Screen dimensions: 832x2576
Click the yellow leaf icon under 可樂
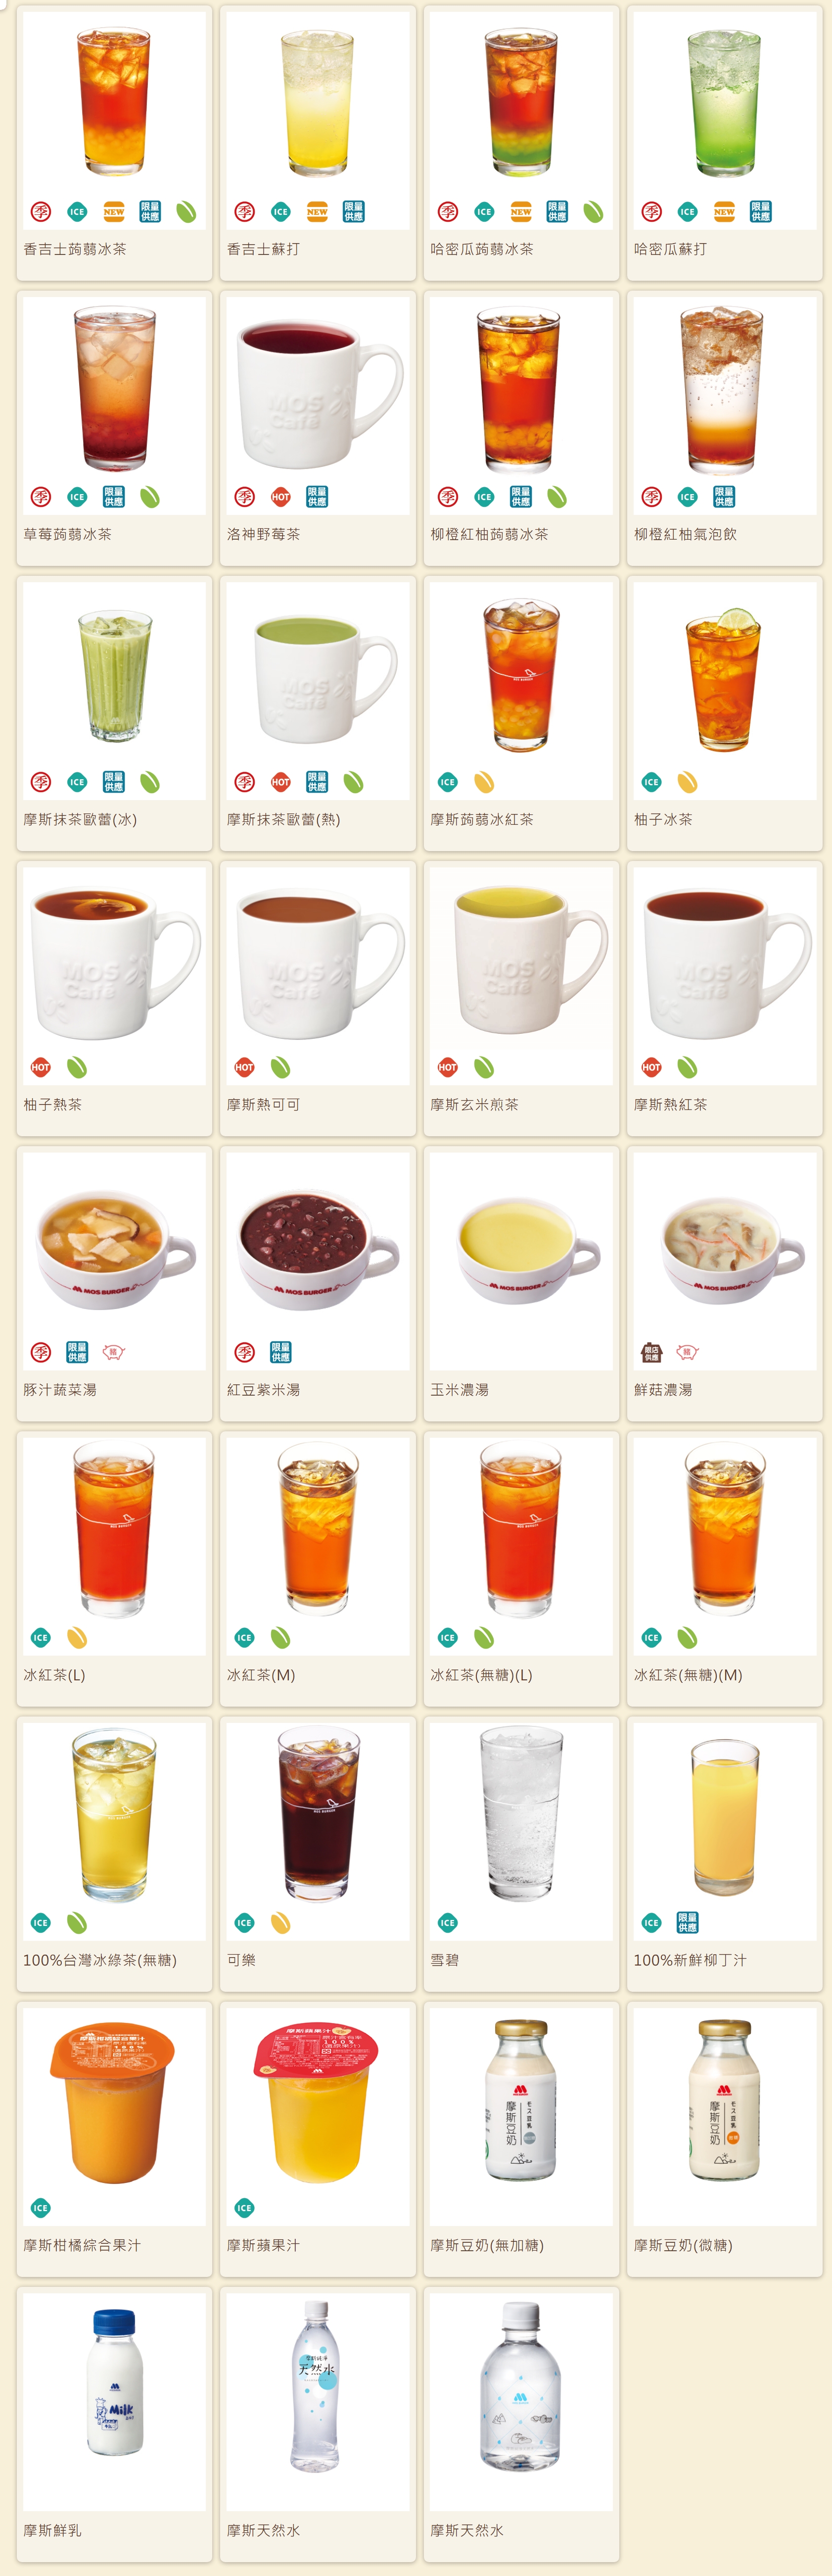(x=280, y=1922)
